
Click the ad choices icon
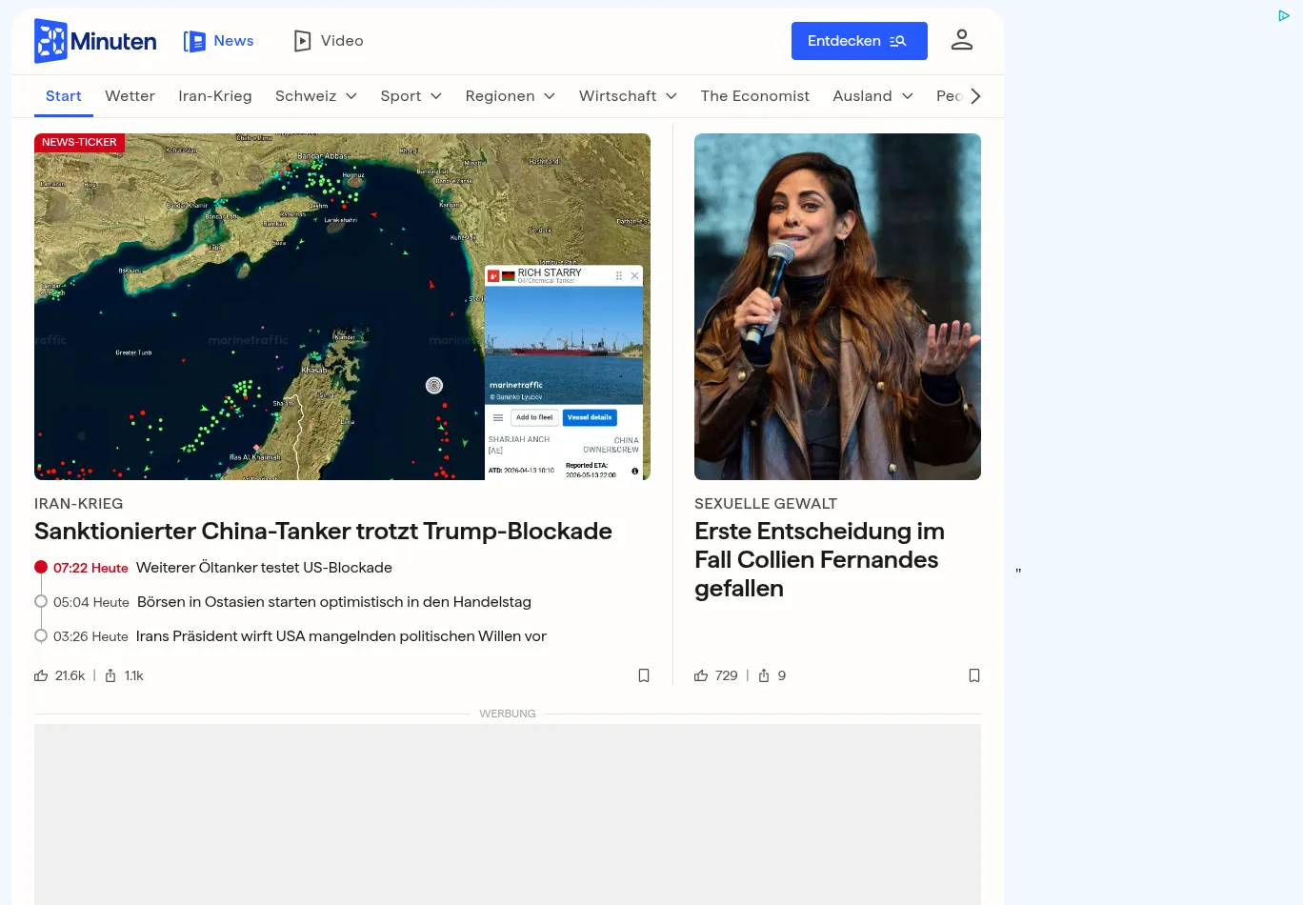point(1284,15)
